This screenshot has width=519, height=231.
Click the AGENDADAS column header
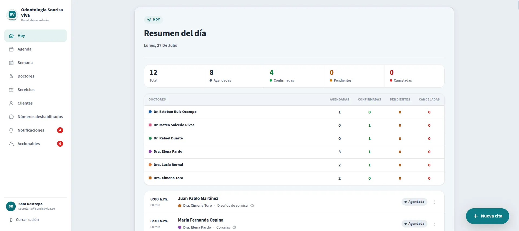pos(340,100)
